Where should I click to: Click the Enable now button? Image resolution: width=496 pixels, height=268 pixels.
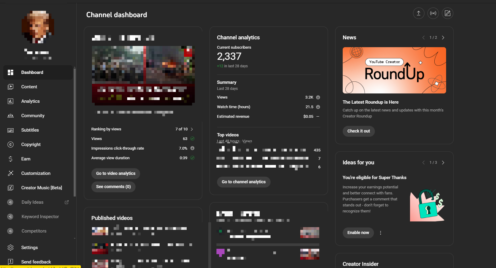coord(358,233)
